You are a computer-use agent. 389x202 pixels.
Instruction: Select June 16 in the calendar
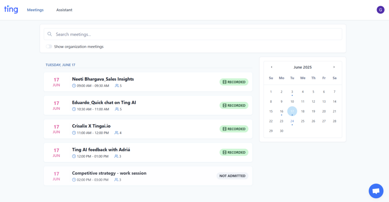pos(281,111)
